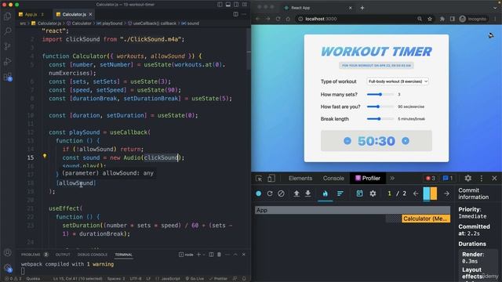502x282 pixels.
Task: Go to the previous commit arrow
Action: point(416,193)
